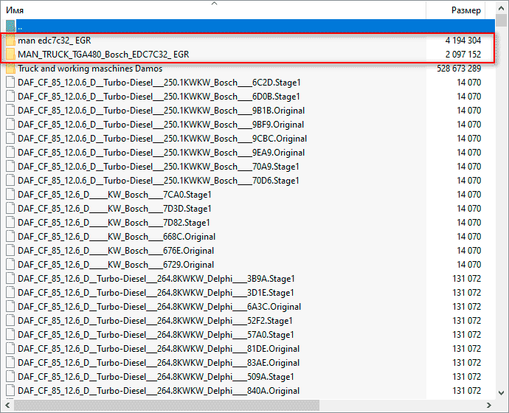The width and height of the screenshot is (509, 413).
Task: Select file name ending 83AE.Original
Action: 159,363
